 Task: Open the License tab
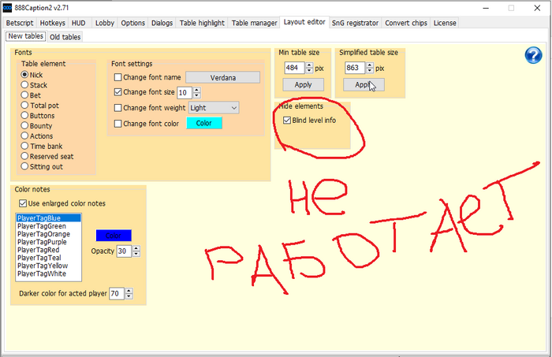pos(445,23)
